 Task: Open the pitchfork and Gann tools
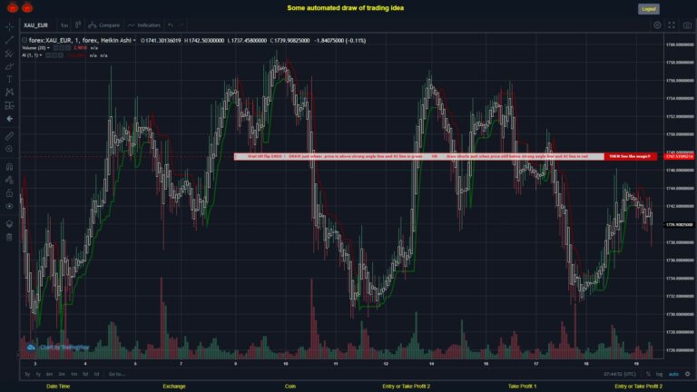pos(9,54)
